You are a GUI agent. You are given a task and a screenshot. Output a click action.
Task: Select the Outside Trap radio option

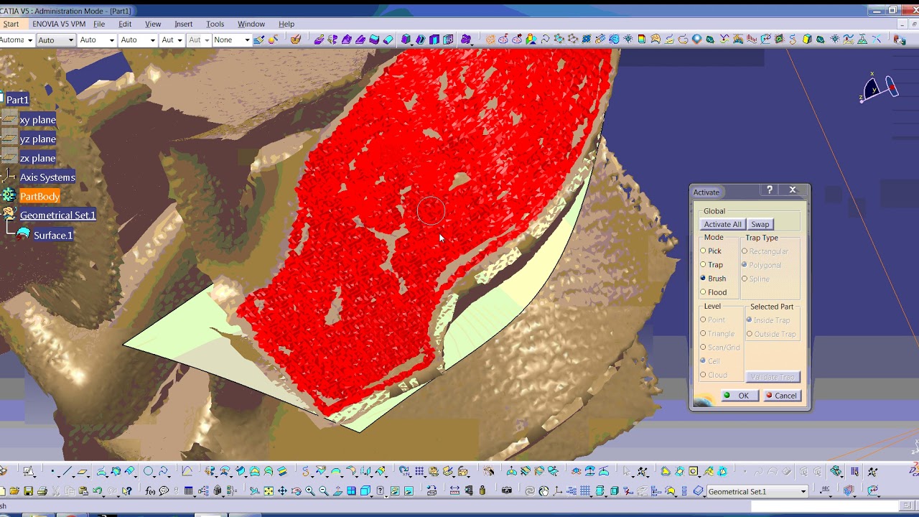click(x=750, y=334)
